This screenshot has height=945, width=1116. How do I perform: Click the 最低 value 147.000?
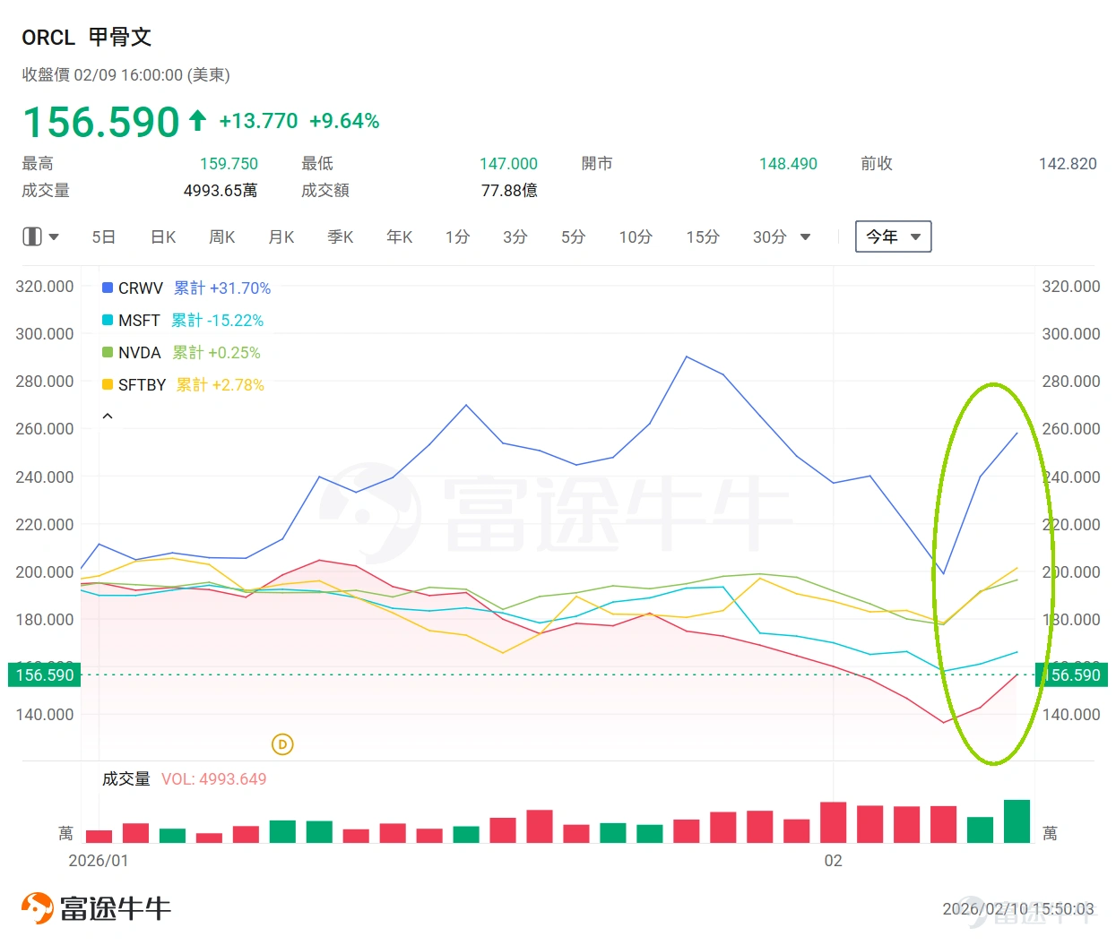click(508, 164)
